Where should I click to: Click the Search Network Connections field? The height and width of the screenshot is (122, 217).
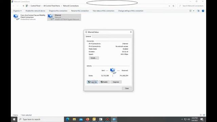click(x=191, y=6)
